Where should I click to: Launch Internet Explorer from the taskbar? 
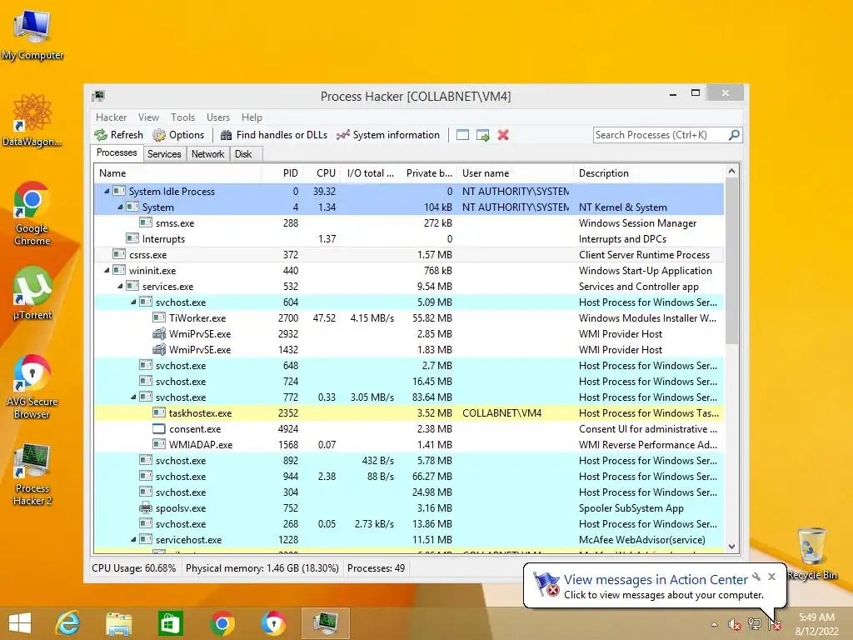point(68,623)
